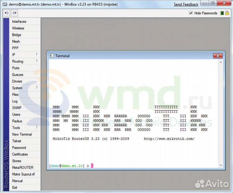Expand the Routing submenu arrow

[37, 61]
